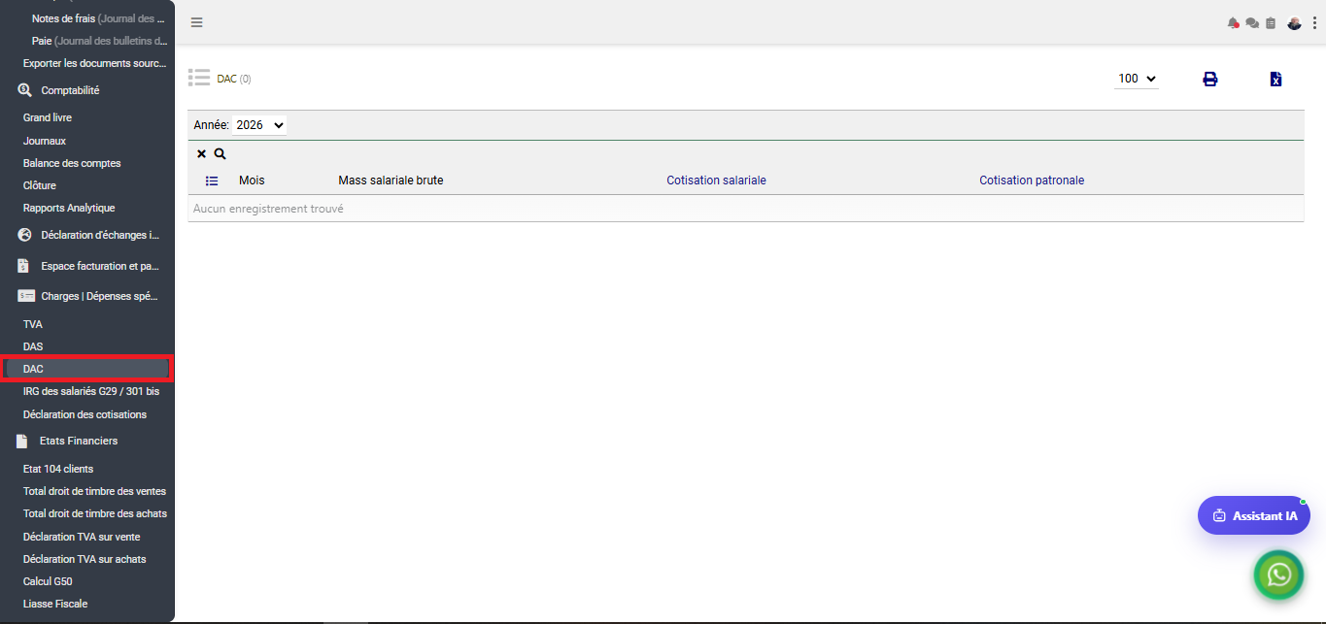Export the DAC list to Excel
Viewport: 1326px width, 624px height.
(1275, 79)
